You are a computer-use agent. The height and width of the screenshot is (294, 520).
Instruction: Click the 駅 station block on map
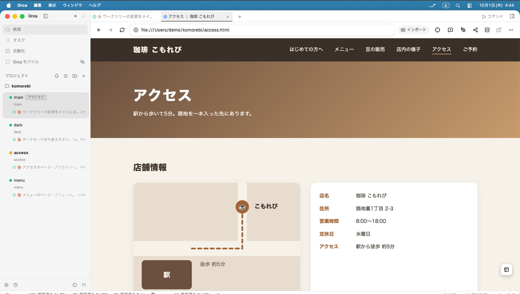pyautogui.click(x=167, y=275)
